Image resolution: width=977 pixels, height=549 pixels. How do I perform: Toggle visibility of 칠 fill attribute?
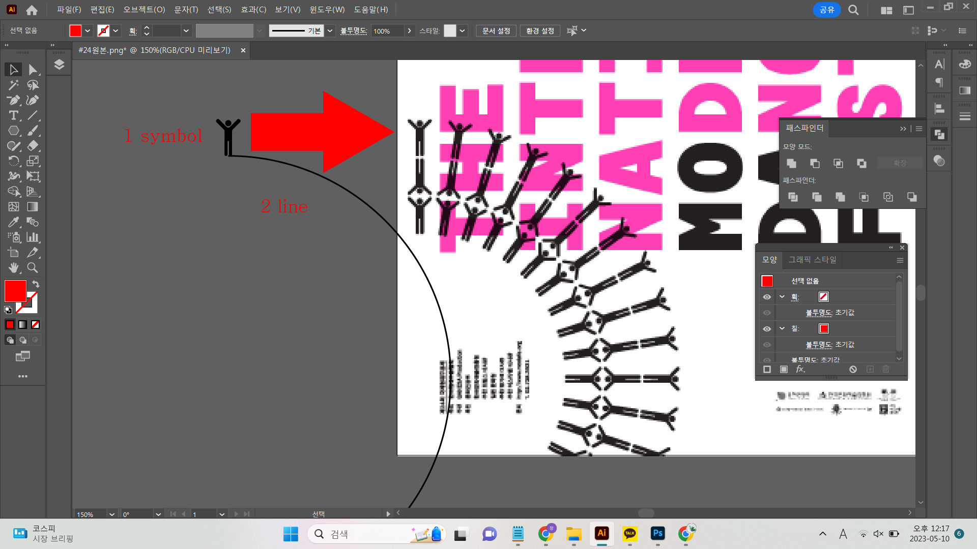pyautogui.click(x=767, y=329)
